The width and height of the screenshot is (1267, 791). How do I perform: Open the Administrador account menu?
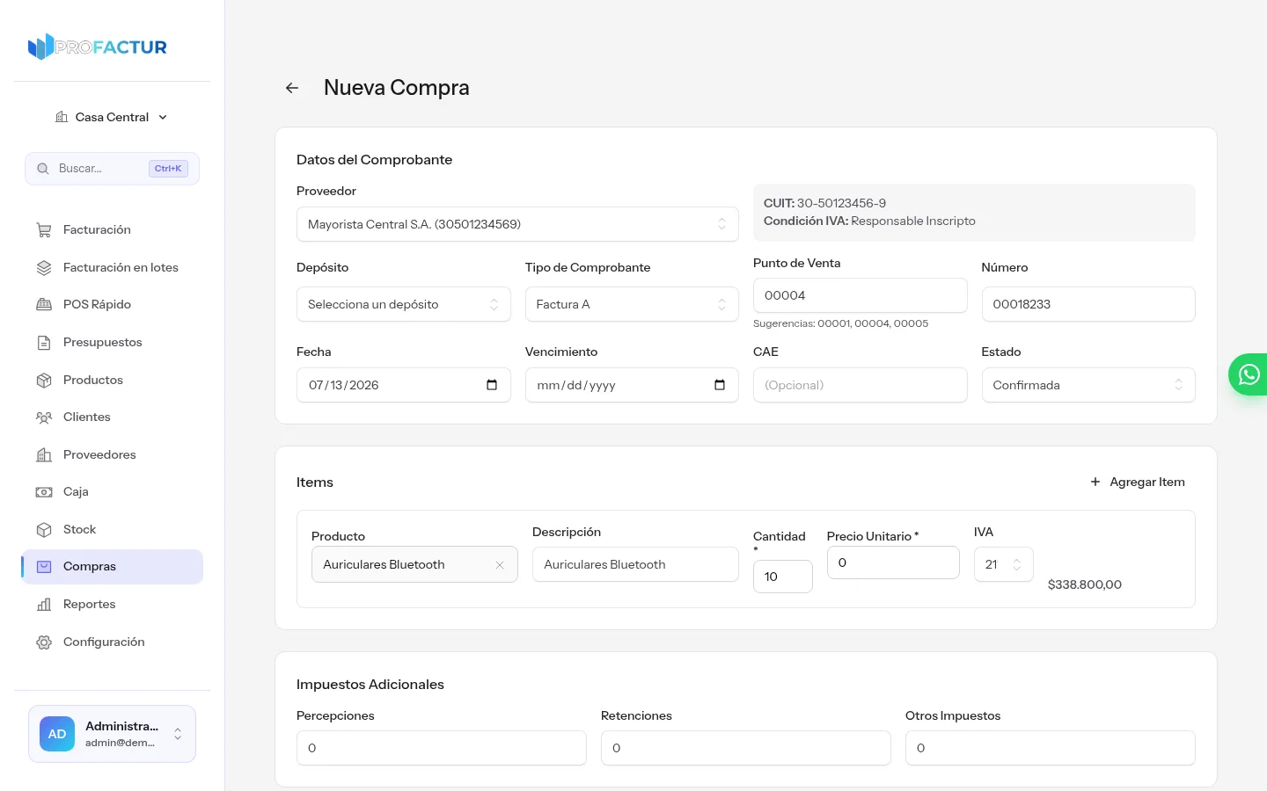click(112, 734)
